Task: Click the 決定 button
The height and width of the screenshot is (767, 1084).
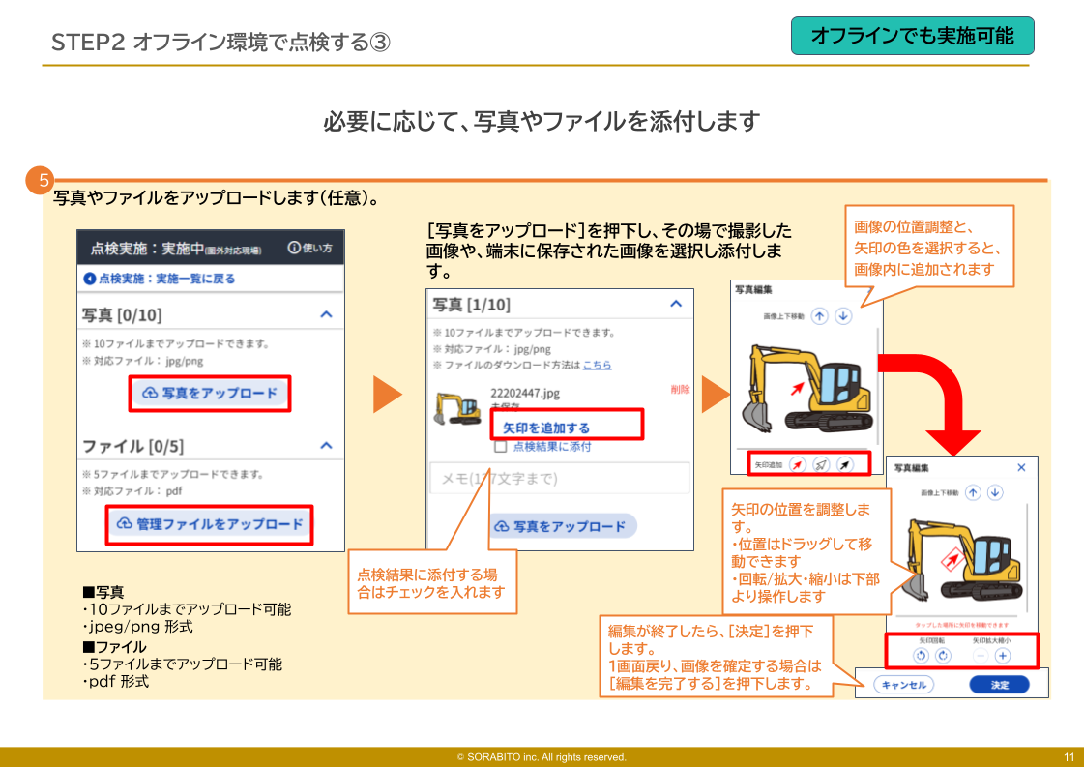Action: (999, 685)
